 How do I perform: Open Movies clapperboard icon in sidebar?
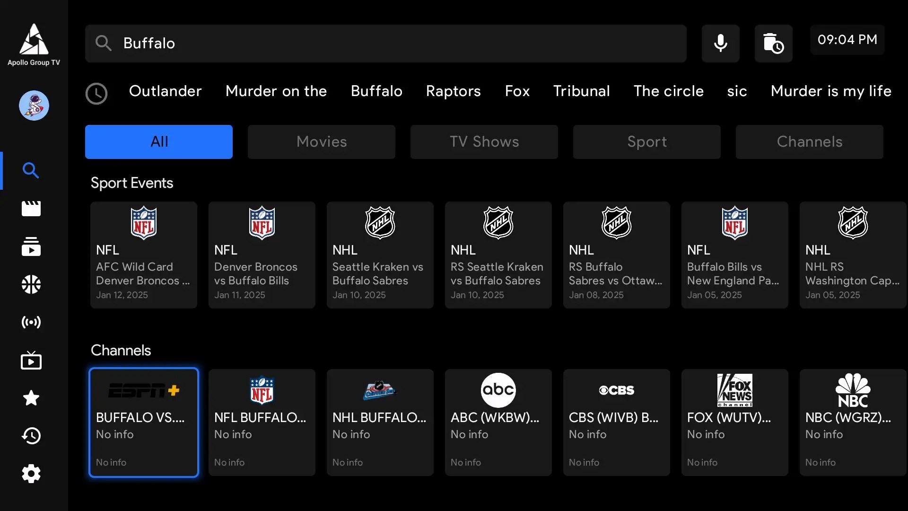(31, 208)
